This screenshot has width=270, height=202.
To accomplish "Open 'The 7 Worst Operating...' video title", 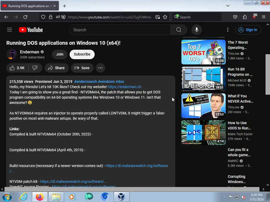I will 238,45.
